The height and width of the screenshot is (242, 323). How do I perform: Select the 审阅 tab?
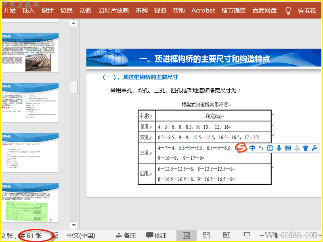(x=142, y=10)
